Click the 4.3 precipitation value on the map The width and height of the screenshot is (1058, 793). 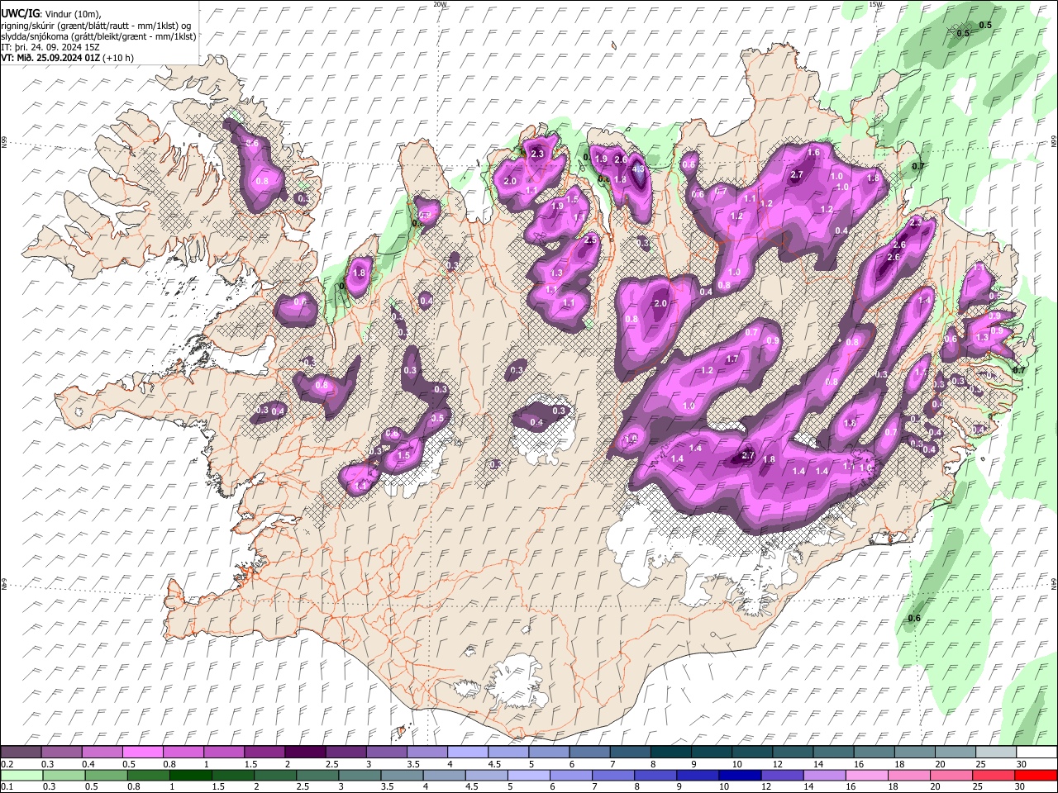point(638,169)
